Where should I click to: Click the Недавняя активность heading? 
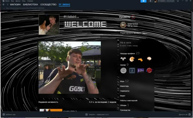tap(48, 102)
